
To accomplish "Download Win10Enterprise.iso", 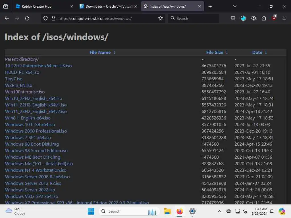I will pos(25,92).
